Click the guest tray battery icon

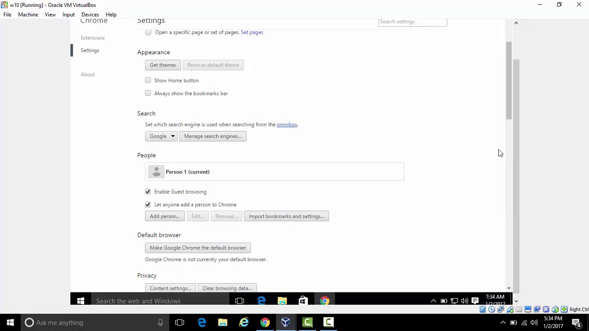point(444,301)
